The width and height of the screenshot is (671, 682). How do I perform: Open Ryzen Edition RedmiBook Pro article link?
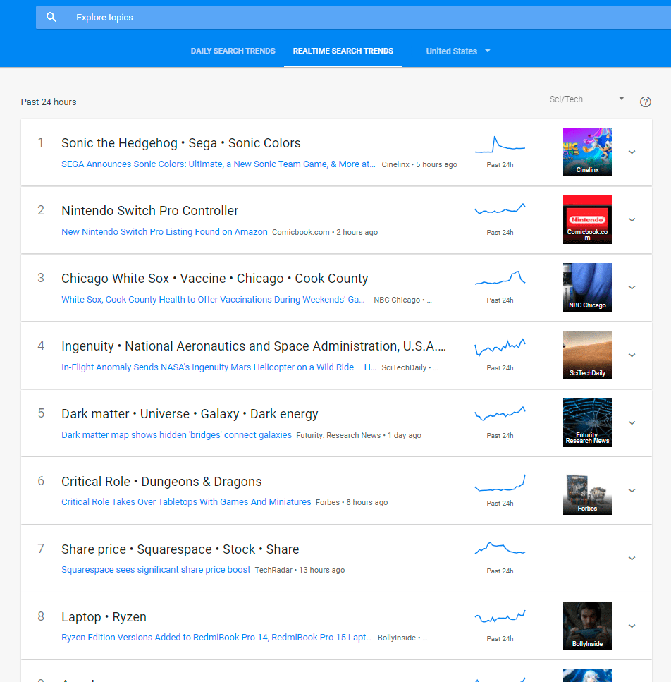(216, 637)
